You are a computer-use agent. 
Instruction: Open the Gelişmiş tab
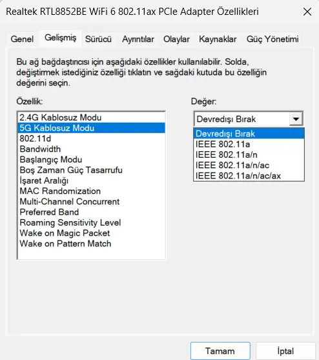[60, 38]
